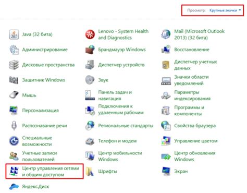This screenshot has width=247, height=193.
Task: Open the Крупные значки view dropdown
Action: click(225, 10)
